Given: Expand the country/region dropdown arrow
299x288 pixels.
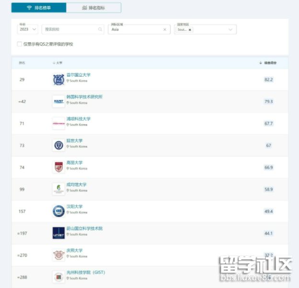Looking at the screenshot, I should pyautogui.click(x=230, y=30).
